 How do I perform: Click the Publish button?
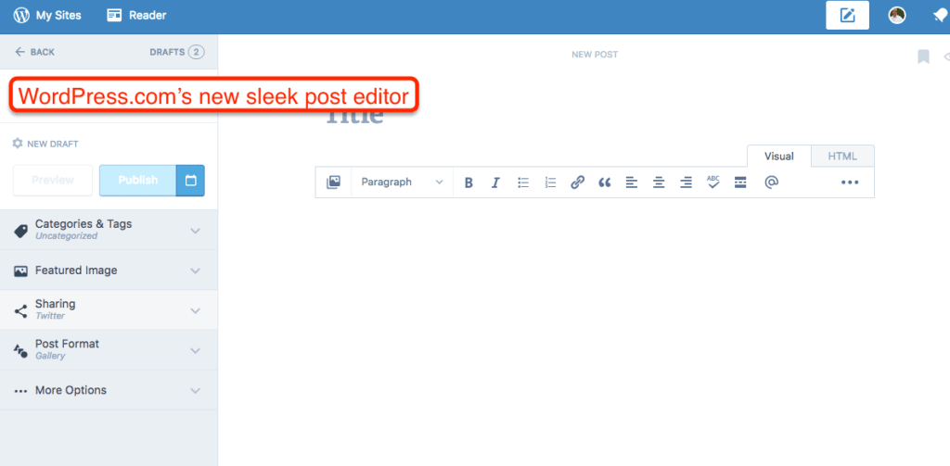tap(137, 181)
